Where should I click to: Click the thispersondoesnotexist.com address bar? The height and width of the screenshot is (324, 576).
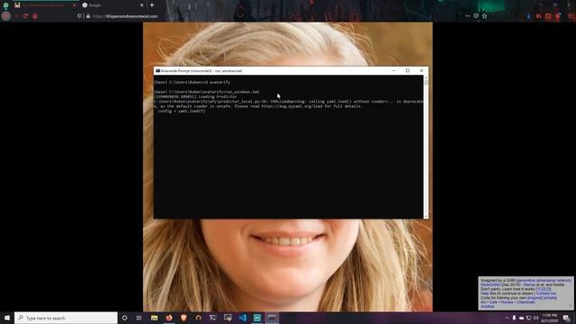tap(272, 16)
